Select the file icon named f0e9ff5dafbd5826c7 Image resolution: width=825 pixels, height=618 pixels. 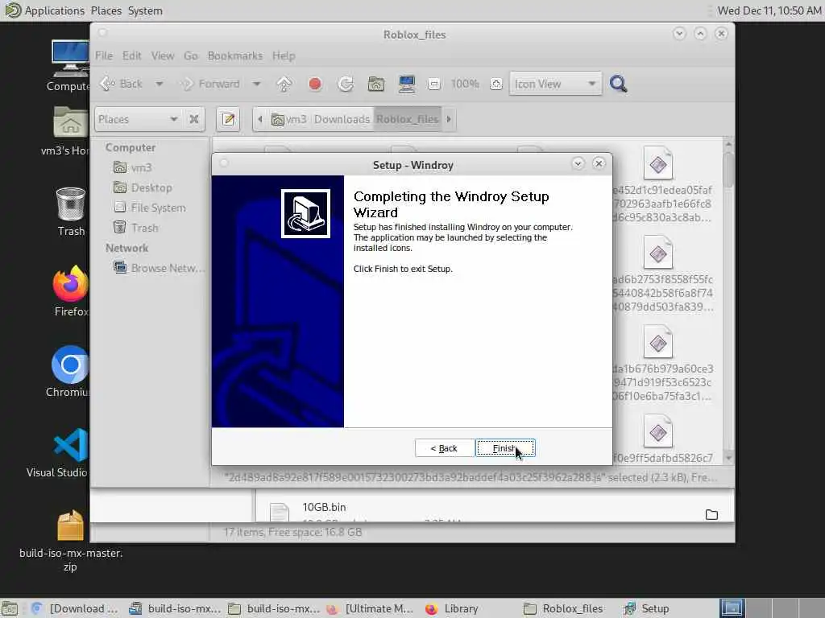[x=658, y=432]
